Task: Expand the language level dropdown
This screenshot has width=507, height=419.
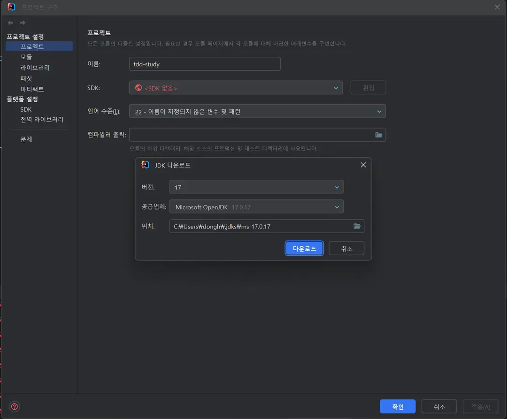Action: coord(257,112)
